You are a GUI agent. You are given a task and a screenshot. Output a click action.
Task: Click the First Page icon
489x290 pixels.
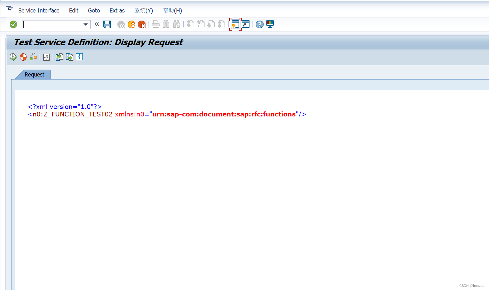(x=190, y=24)
